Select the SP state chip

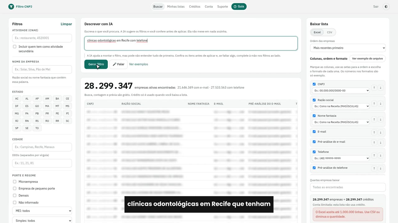pyautogui.click(x=17, y=128)
